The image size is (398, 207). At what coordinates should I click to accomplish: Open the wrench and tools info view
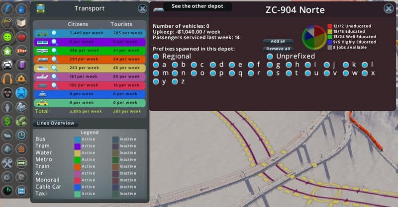7,162
